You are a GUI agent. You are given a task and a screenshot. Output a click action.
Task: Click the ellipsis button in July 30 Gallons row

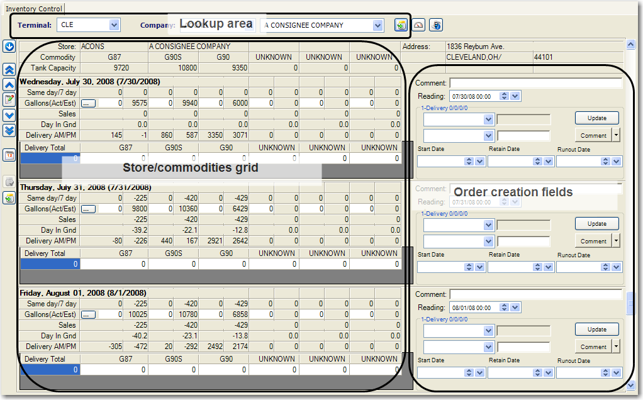pyautogui.click(x=88, y=103)
